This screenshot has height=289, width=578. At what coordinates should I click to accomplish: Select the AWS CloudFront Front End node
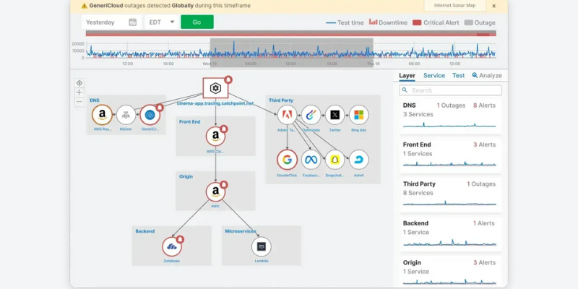pyautogui.click(x=215, y=136)
